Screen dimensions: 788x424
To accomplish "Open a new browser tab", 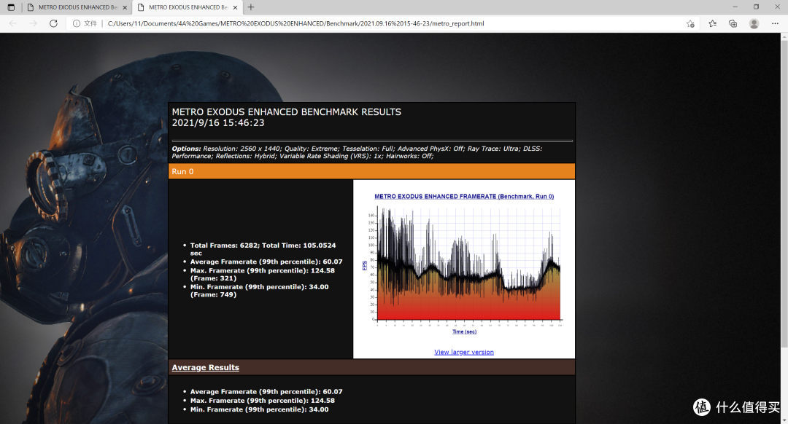I will point(251,7).
